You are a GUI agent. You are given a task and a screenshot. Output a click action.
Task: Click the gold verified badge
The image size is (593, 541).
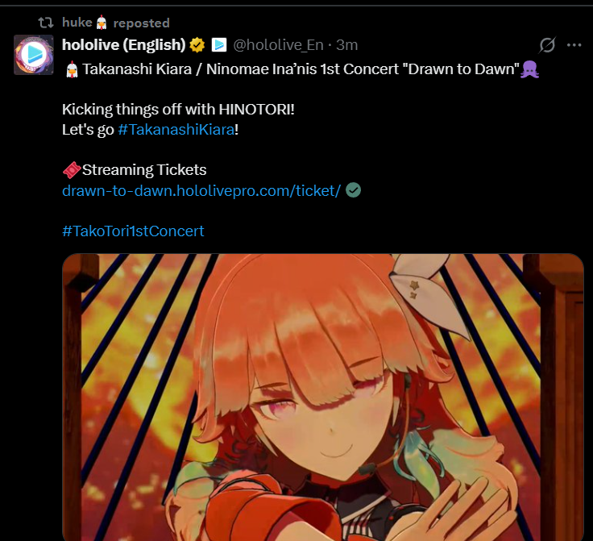coord(197,45)
